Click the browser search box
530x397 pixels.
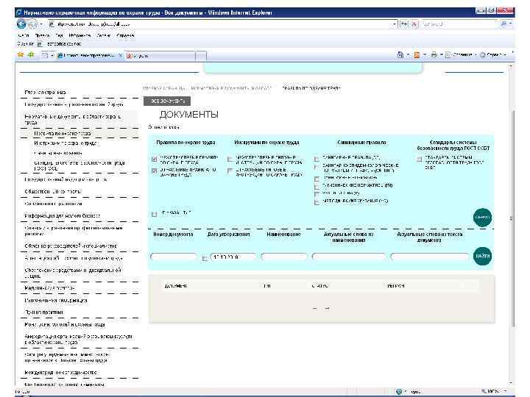click(x=459, y=24)
